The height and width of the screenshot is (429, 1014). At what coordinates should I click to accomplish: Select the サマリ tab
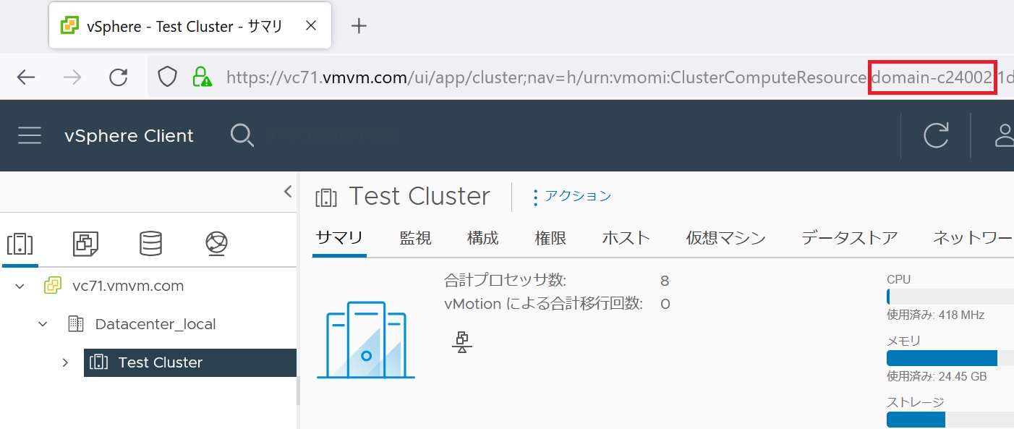pyautogui.click(x=339, y=237)
